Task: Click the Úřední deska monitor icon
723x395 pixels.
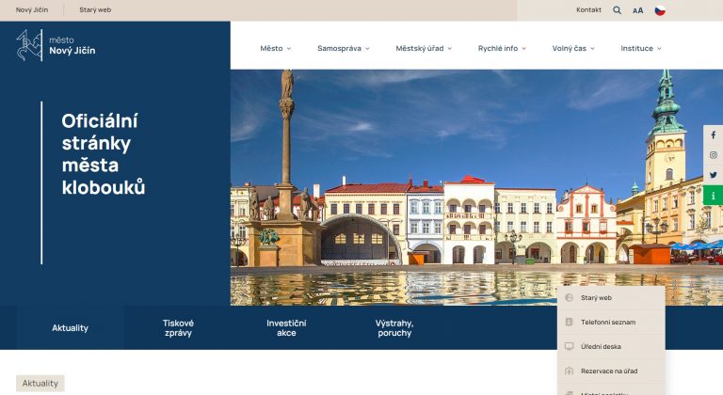Action: click(x=569, y=346)
